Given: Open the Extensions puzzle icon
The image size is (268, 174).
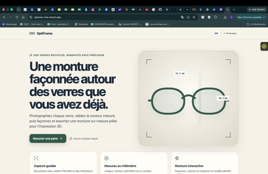Looking at the screenshot, I should click(x=215, y=17).
